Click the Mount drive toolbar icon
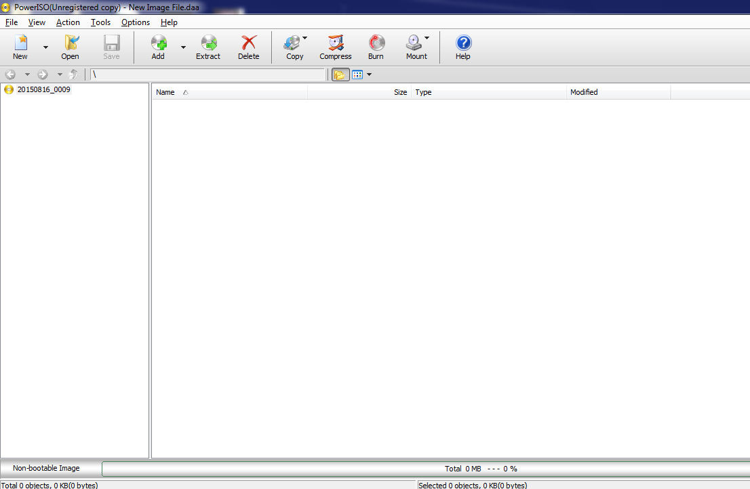The width and height of the screenshot is (750, 489). 414,43
